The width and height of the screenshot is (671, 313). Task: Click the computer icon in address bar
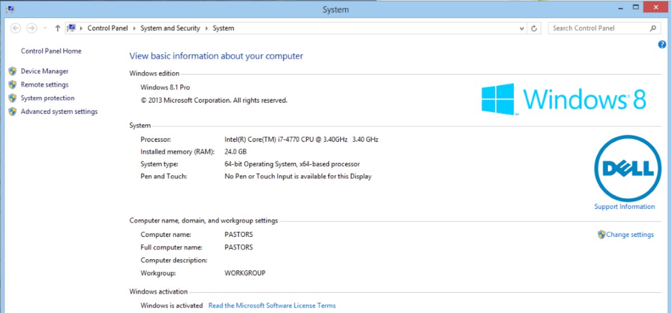[x=72, y=28]
